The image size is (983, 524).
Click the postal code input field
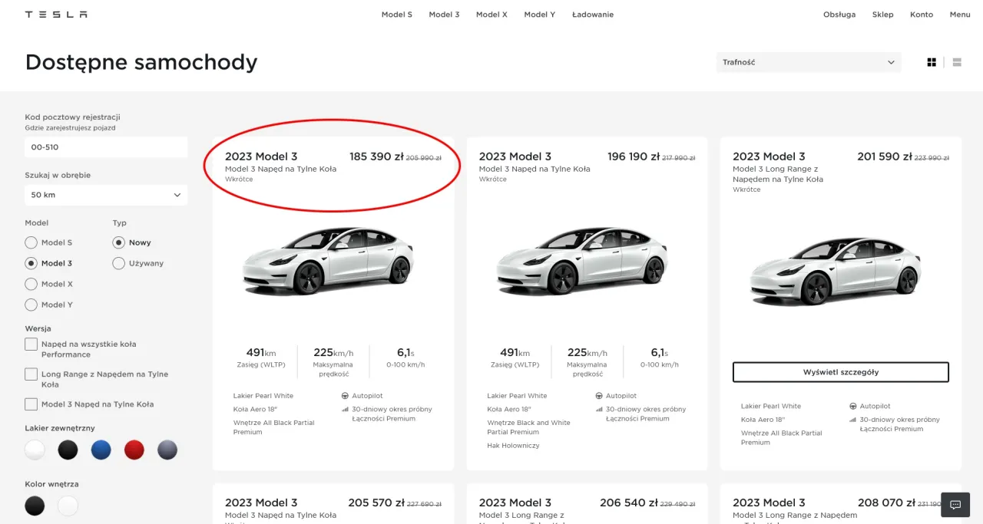pyautogui.click(x=105, y=147)
